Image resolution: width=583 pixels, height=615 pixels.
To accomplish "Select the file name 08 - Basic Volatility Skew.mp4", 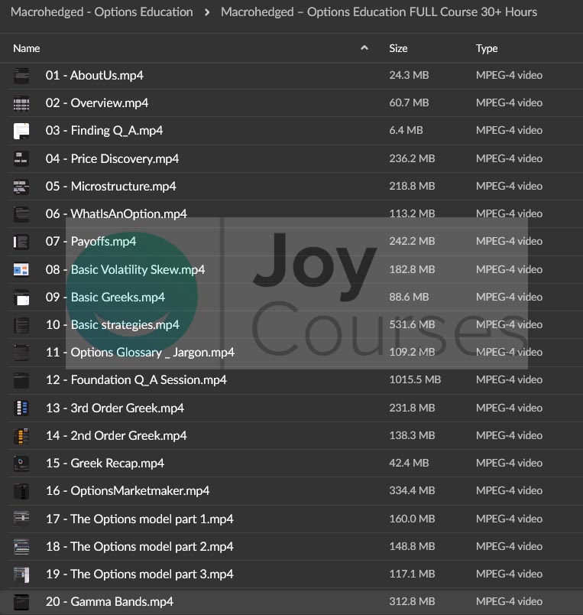I will 125,269.
